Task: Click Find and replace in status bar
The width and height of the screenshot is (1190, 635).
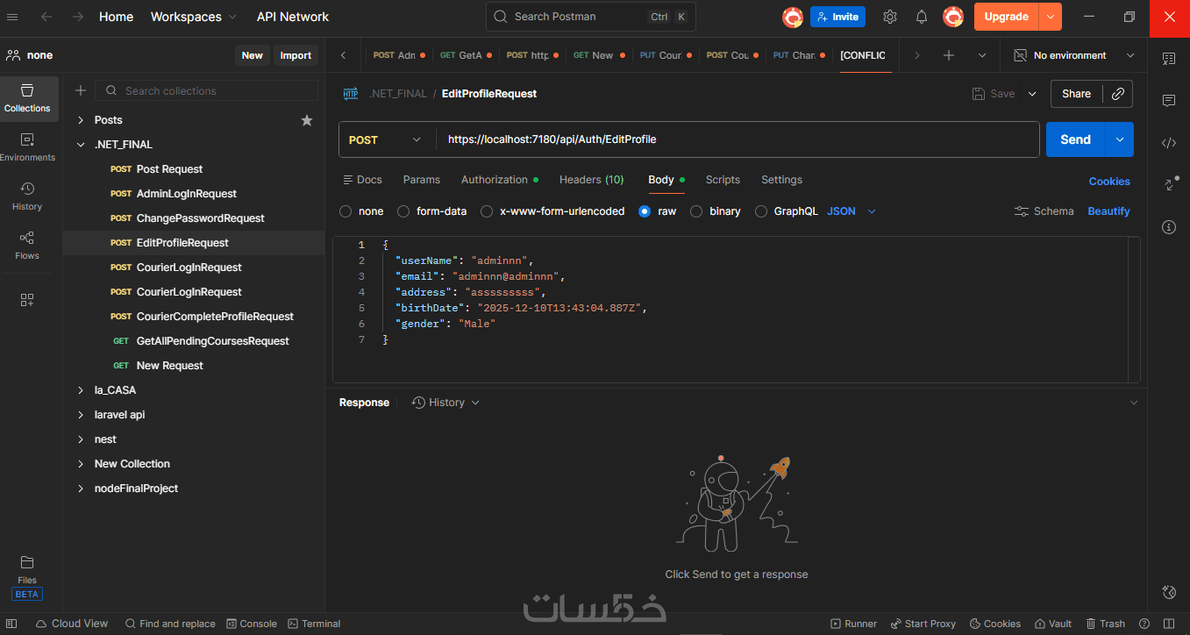Action: tap(170, 624)
